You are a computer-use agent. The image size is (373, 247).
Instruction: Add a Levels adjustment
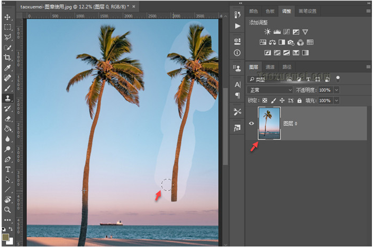[277, 32]
